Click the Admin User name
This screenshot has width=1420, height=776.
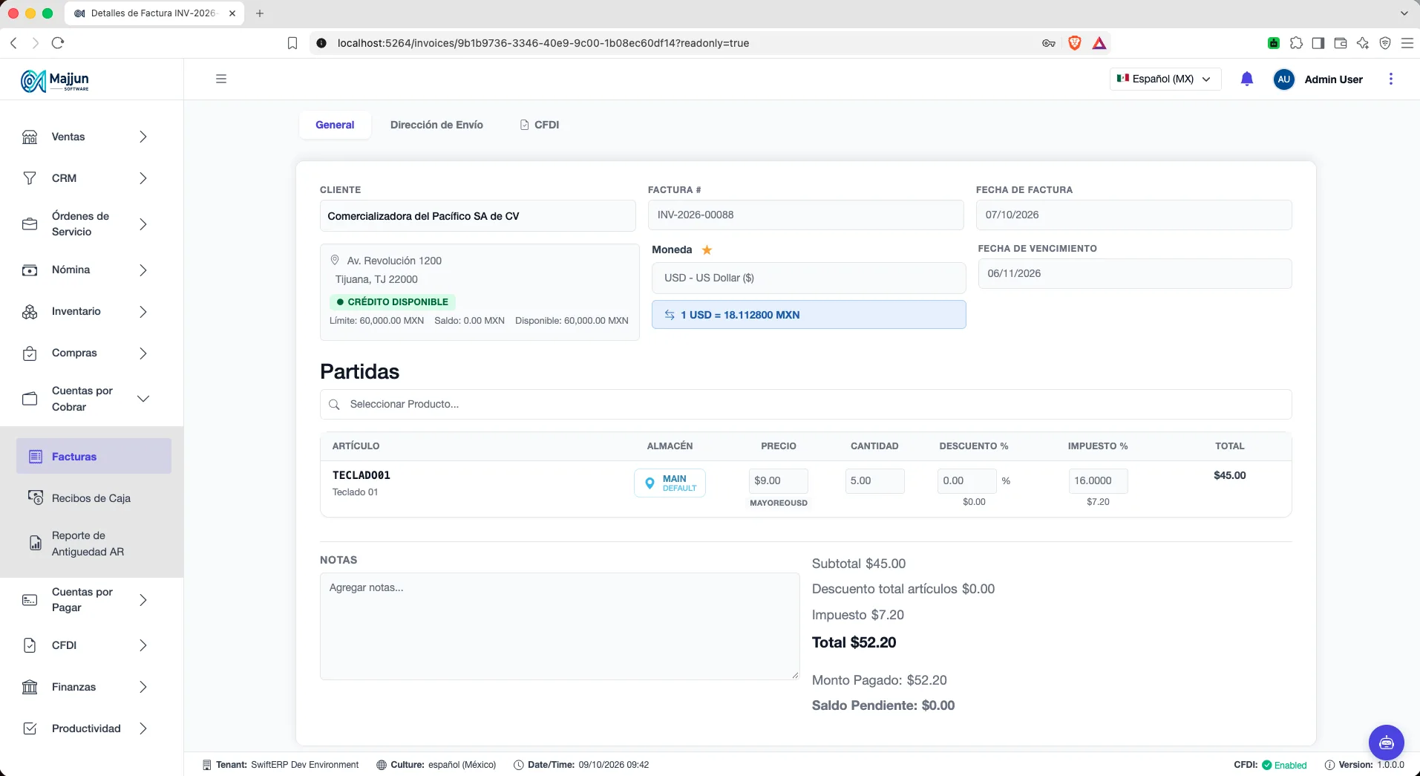[x=1333, y=79]
